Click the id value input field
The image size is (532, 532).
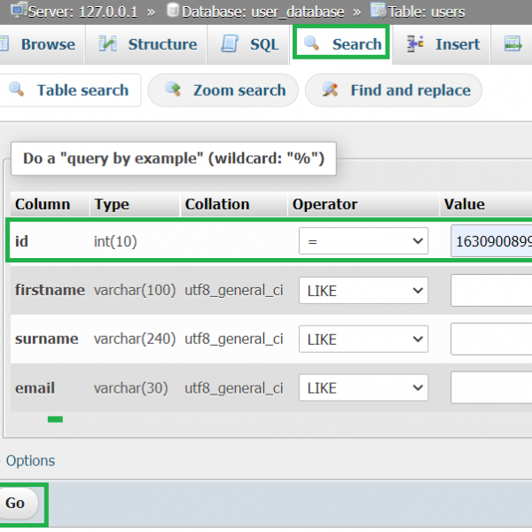click(490, 241)
